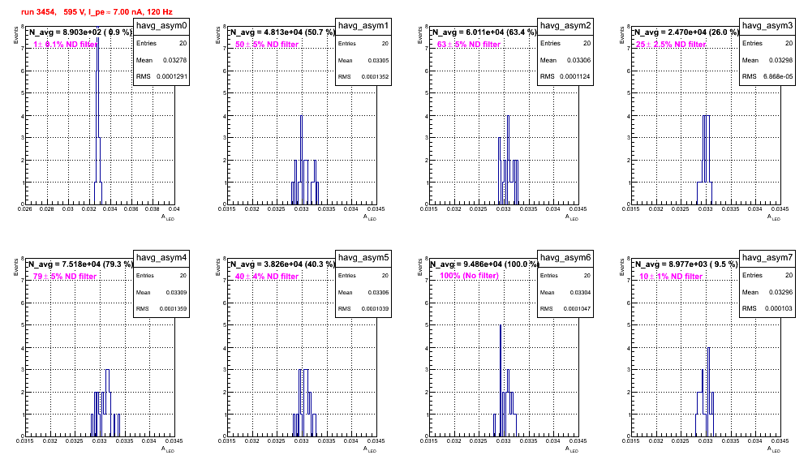The image size is (808, 464).
Task: Select the 100% (No filter) annotation
Action: [x=469, y=276]
